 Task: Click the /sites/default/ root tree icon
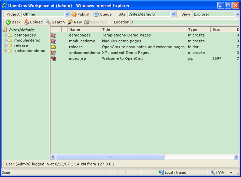tap(5, 30)
